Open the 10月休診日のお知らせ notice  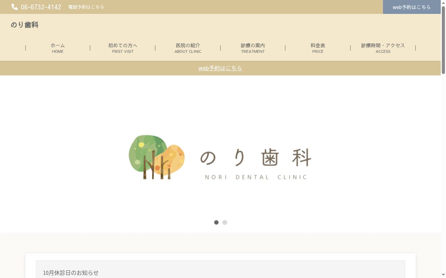71,273
